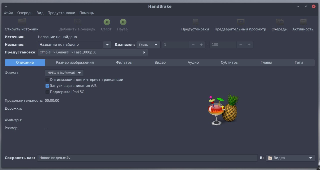Switch to the Размер изображения tab
The width and height of the screenshot is (320, 170).
coord(75,63)
